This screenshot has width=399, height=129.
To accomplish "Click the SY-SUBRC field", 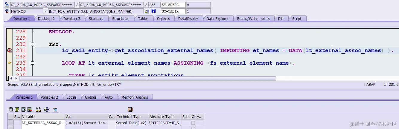I will tap(173, 5).
